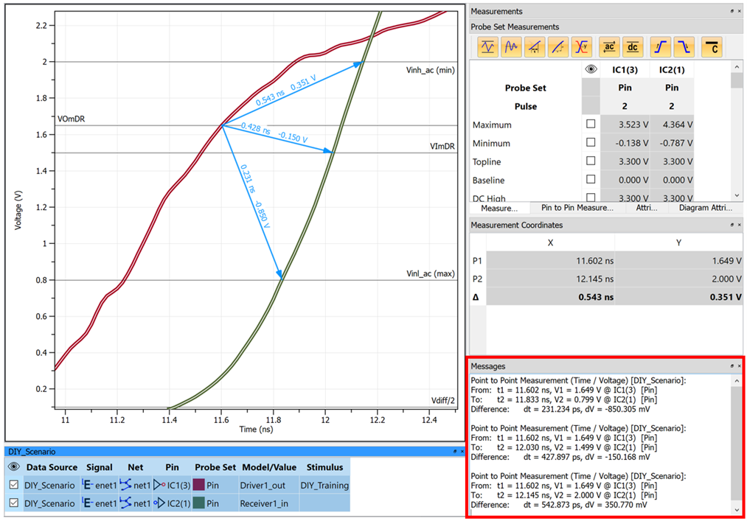747x521 pixels.
Task: Select the delta Y value 0.351 V
Action: click(x=679, y=297)
